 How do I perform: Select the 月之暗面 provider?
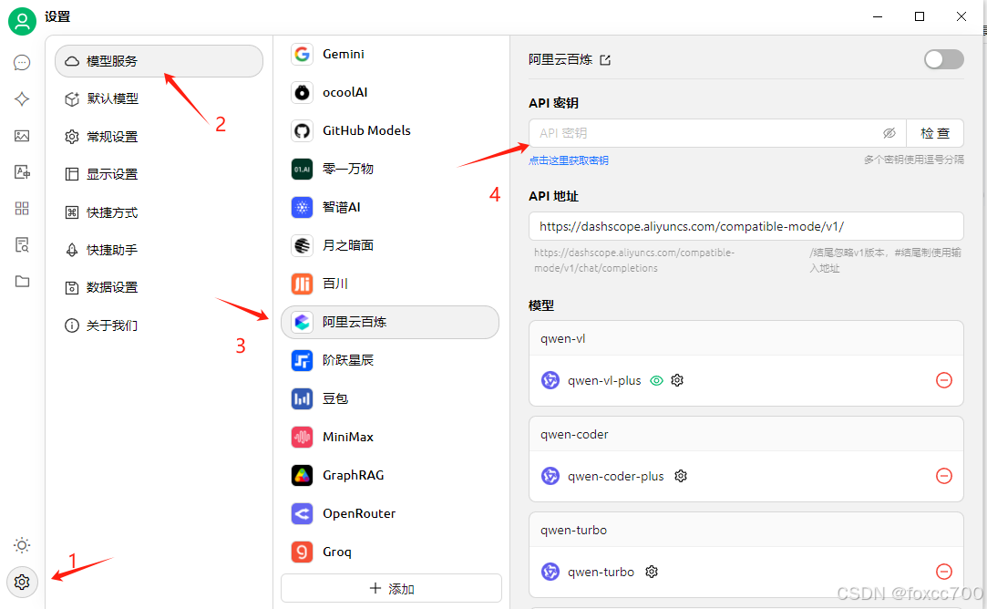tap(390, 245)
